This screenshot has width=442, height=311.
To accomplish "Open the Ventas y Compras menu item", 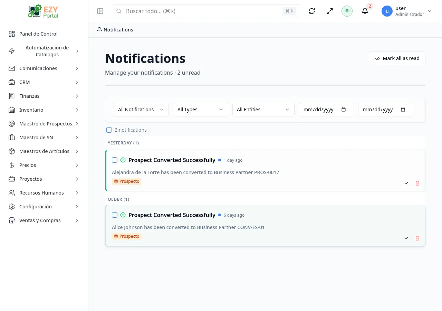I will coord(44,220).
